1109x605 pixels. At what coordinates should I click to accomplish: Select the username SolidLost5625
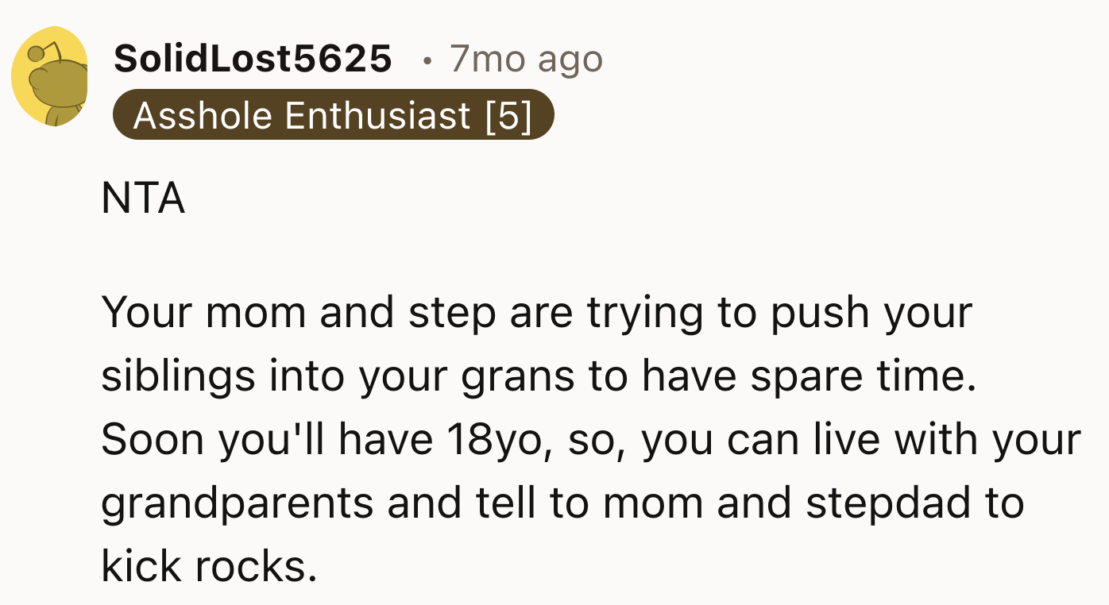(253, 58)
